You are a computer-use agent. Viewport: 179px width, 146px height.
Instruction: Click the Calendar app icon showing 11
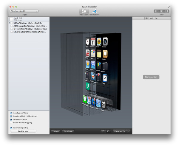[x=93, y=42]
